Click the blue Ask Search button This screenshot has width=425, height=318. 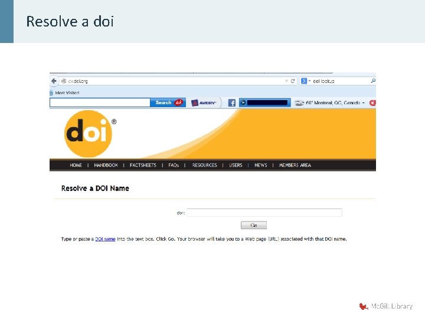coord(168,102)
